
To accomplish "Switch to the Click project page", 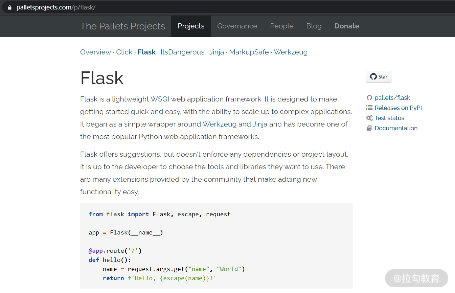I will (x=124, y=52).
